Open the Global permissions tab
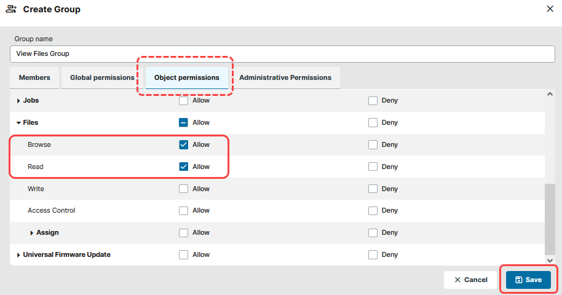 tap(102, 78)
